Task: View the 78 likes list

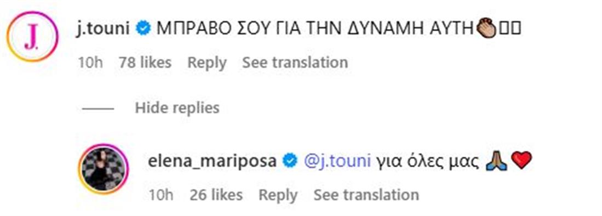Action: tap(145, 62)
